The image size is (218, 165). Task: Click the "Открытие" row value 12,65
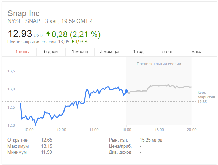47,140
